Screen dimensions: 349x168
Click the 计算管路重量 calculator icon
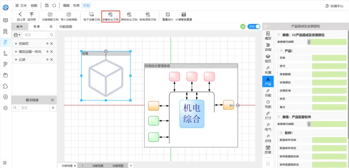click(x=184, y=14)
